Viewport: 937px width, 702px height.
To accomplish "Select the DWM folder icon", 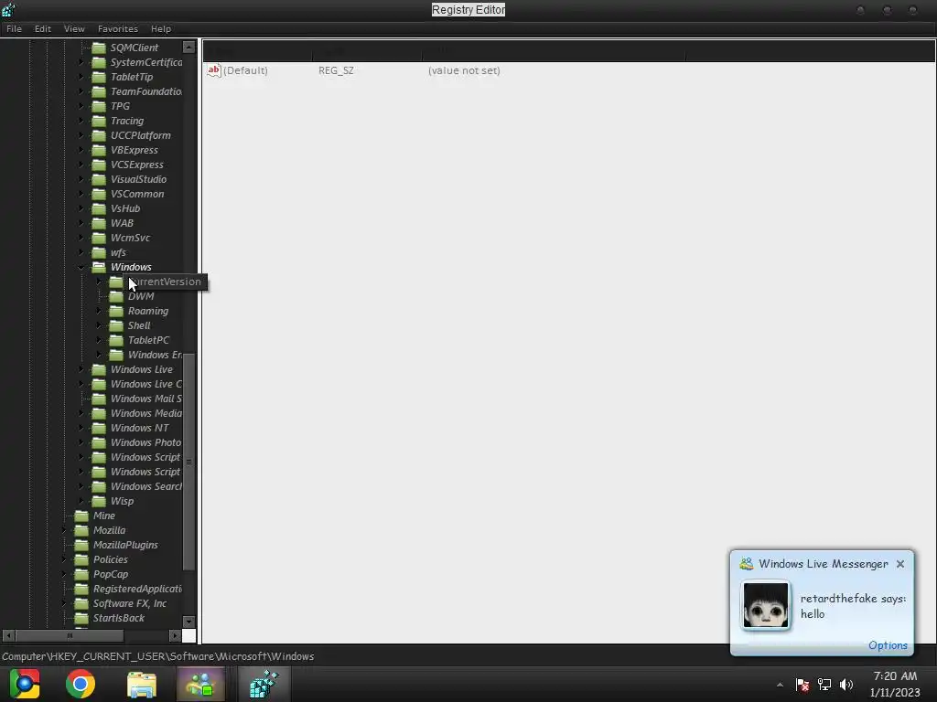I will pos(116,296).
